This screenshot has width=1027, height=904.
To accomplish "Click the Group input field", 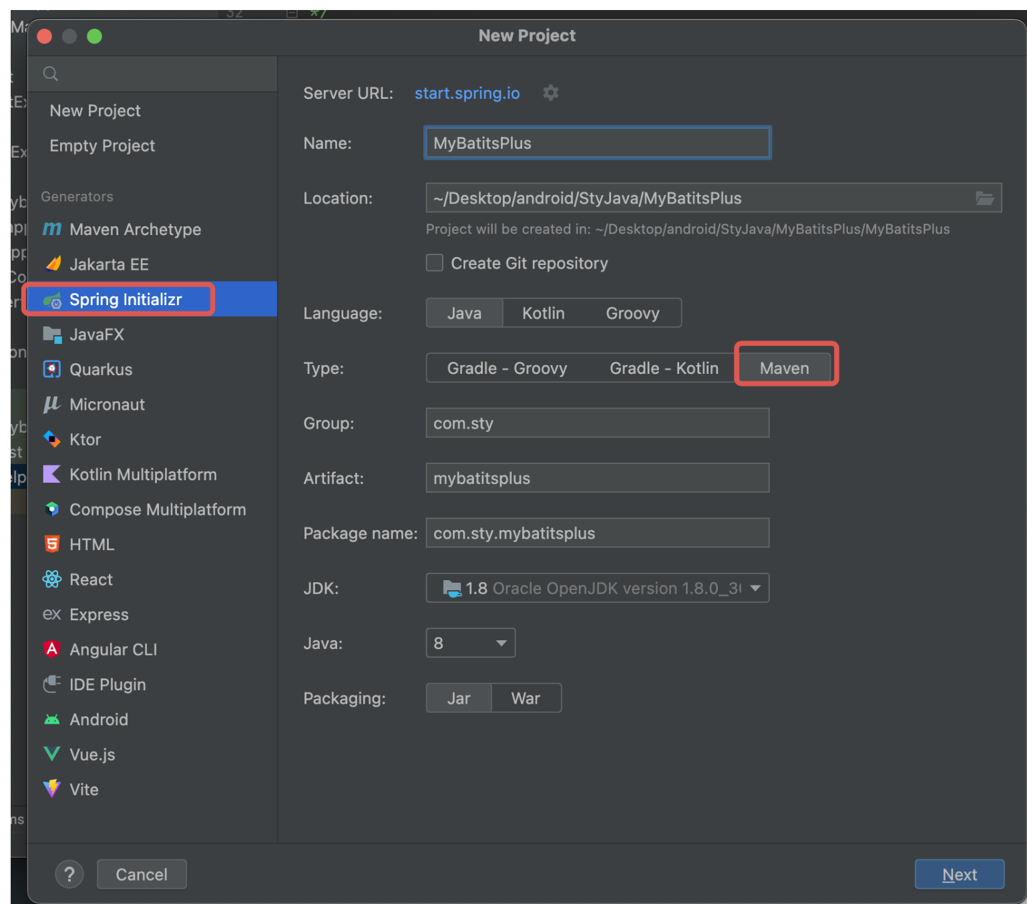I will tap(597, 423).
